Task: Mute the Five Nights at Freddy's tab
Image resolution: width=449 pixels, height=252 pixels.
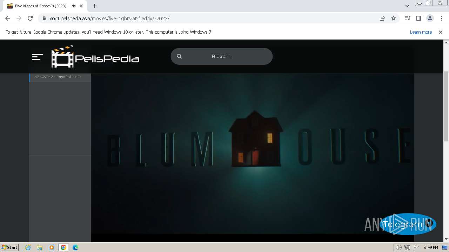Action: (x=74, y=6)
